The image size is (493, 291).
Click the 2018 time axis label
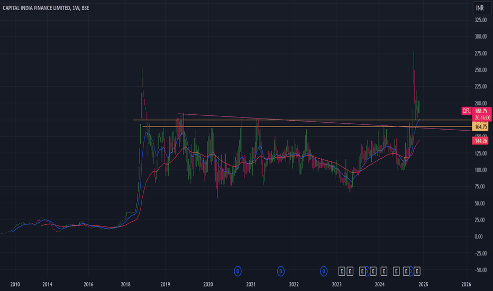tap(126, 285)
